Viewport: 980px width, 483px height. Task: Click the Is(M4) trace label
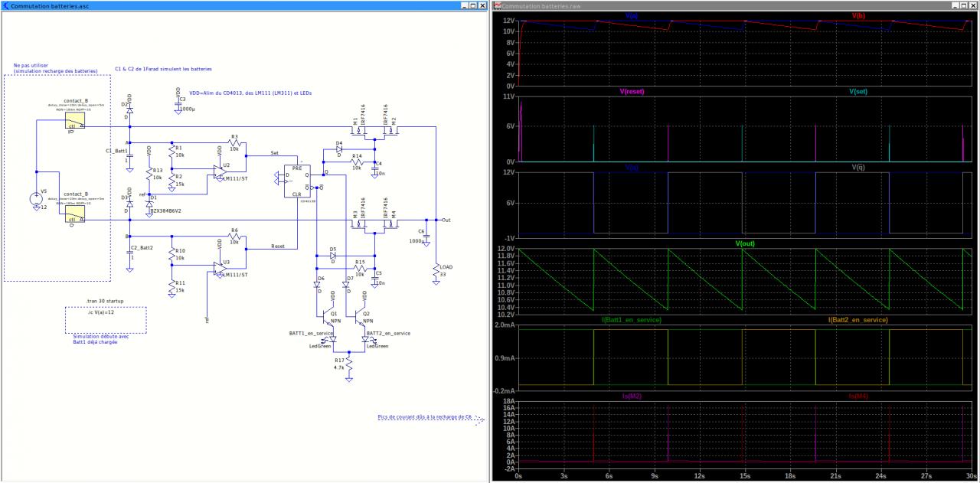click(x=857, y=396)
